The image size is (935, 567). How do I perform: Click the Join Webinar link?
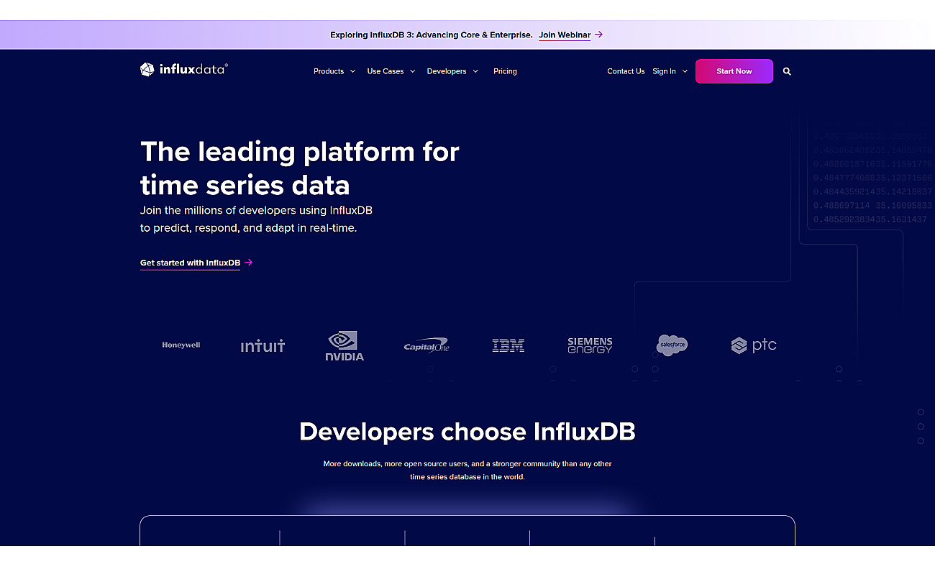pyautogui.click(x=565, y=35)
